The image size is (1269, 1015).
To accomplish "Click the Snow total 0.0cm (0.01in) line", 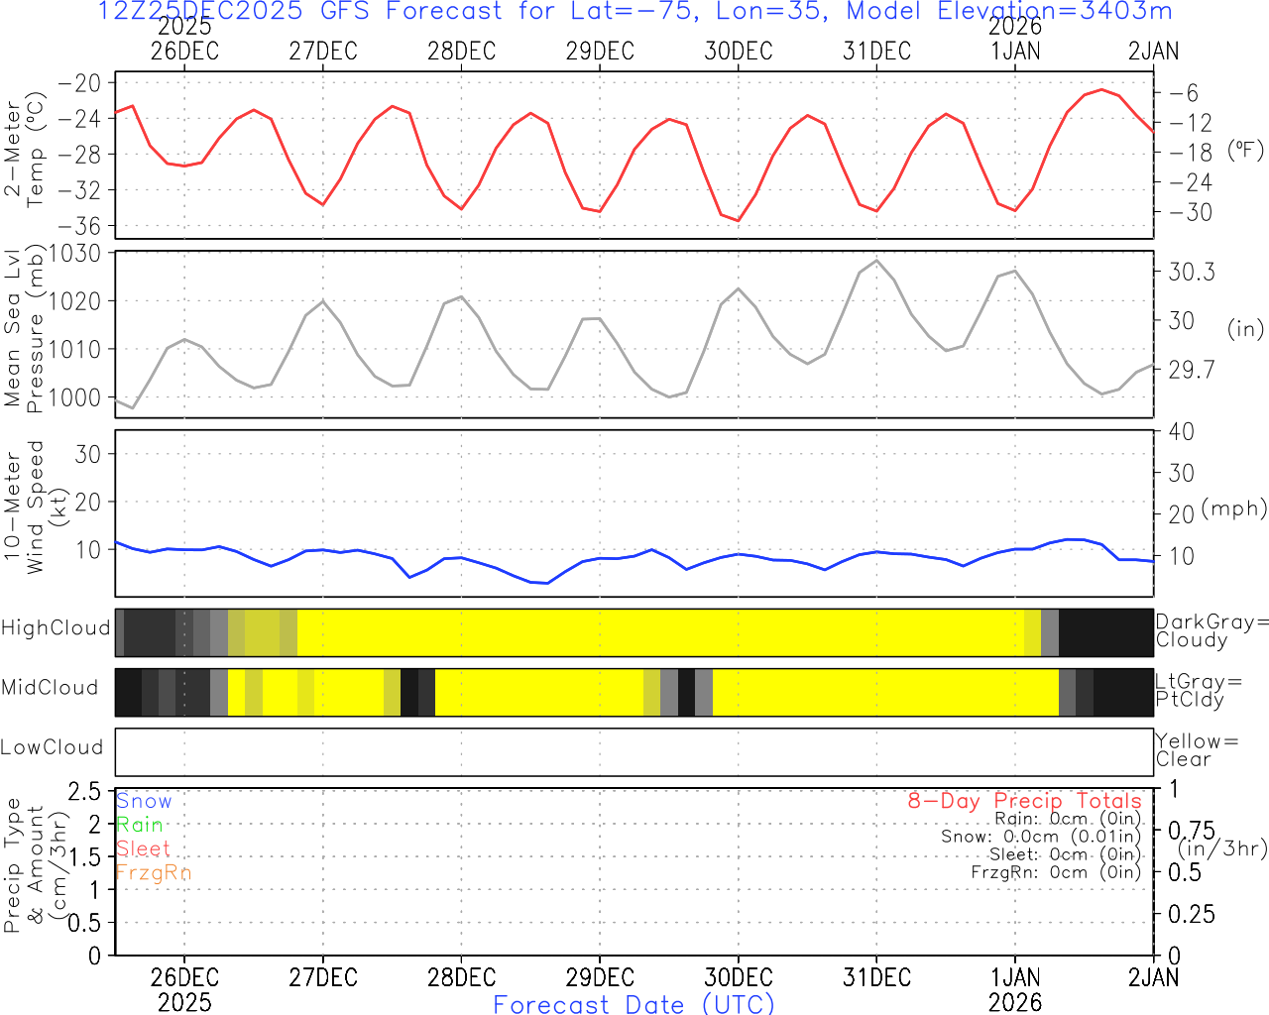I will point(1041,837).
